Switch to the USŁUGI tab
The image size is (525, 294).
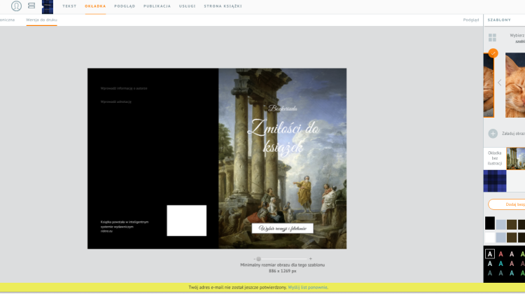pos(187,6)
